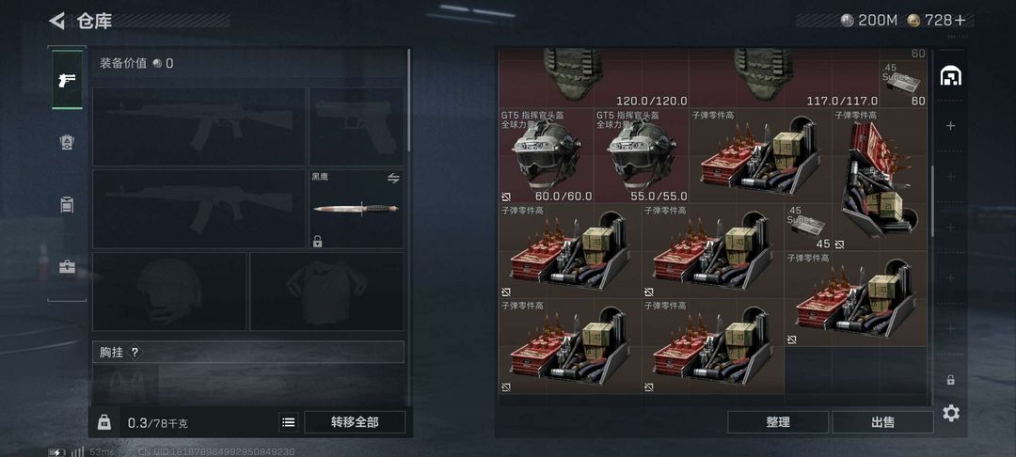1016x457 pixels.
Task: Click the 整理 sort button
Action: [x=778, y=422]
